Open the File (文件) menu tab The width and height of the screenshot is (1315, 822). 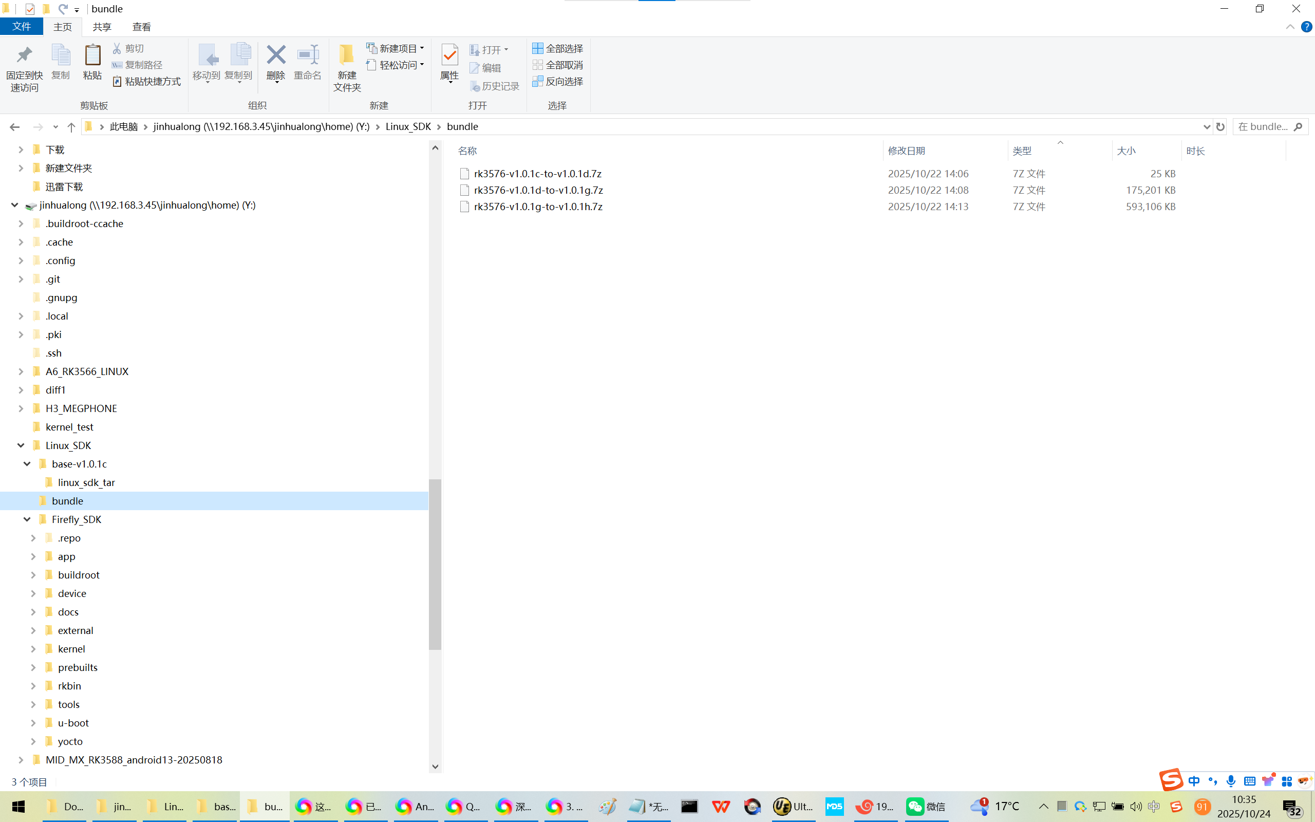coord(21,27)
